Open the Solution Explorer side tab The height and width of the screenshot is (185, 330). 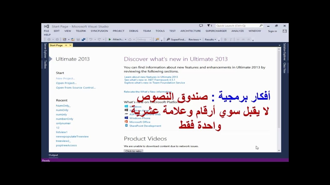coord(285,52)
